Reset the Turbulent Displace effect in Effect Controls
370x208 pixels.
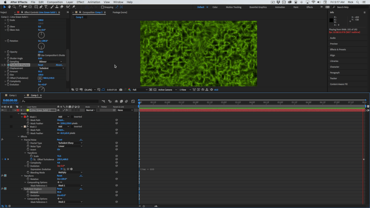click(40, 65)
